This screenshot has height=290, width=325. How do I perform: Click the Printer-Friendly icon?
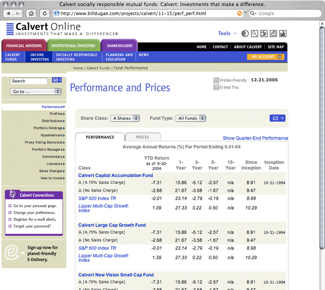click(216, 80)
